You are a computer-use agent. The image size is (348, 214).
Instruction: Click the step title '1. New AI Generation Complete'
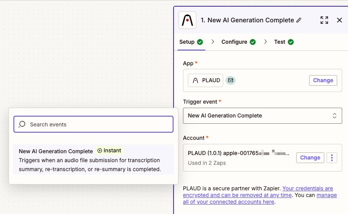click(x=247, y=20)
